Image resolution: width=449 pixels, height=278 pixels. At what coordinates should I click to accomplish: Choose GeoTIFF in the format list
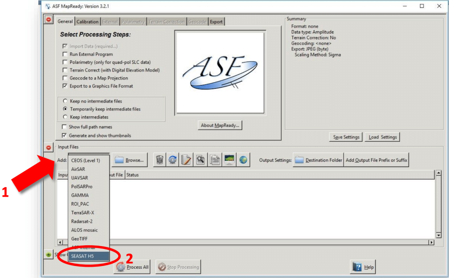(x=89, y=239)
